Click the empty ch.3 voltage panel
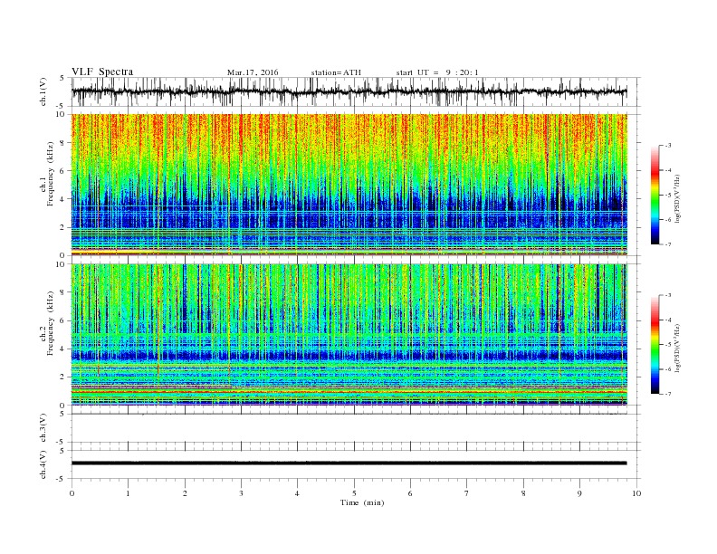The height and width of the screenshot is (554, 717). tap(356, 428)
